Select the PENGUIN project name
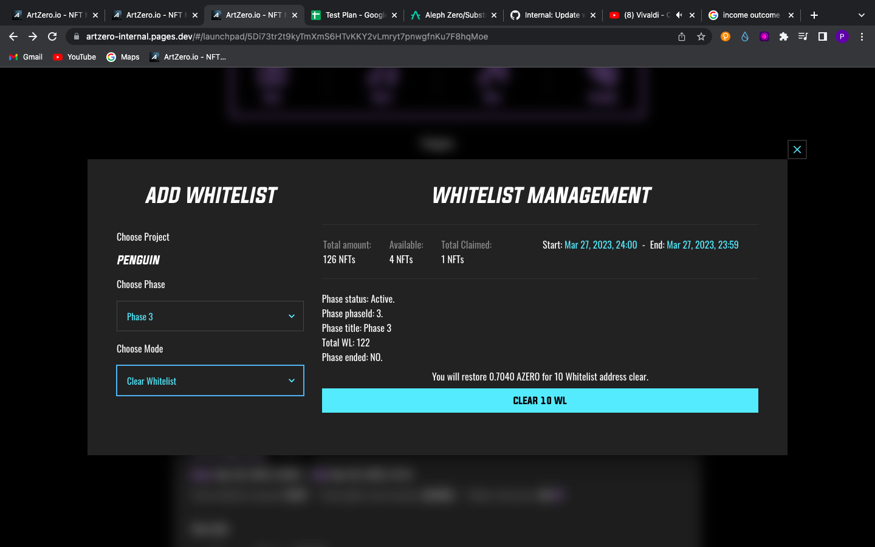 tap(138, 260)
